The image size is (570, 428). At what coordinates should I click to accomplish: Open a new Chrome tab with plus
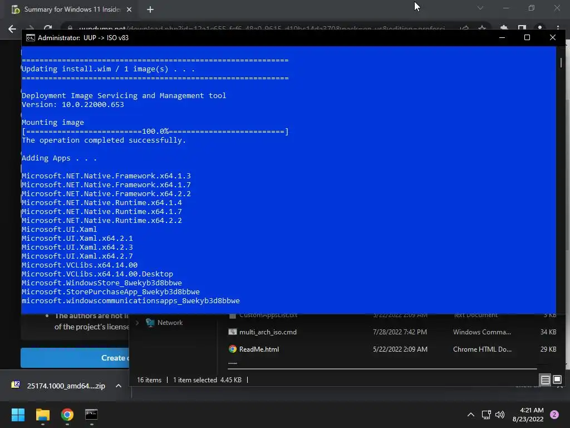point(150,9)
